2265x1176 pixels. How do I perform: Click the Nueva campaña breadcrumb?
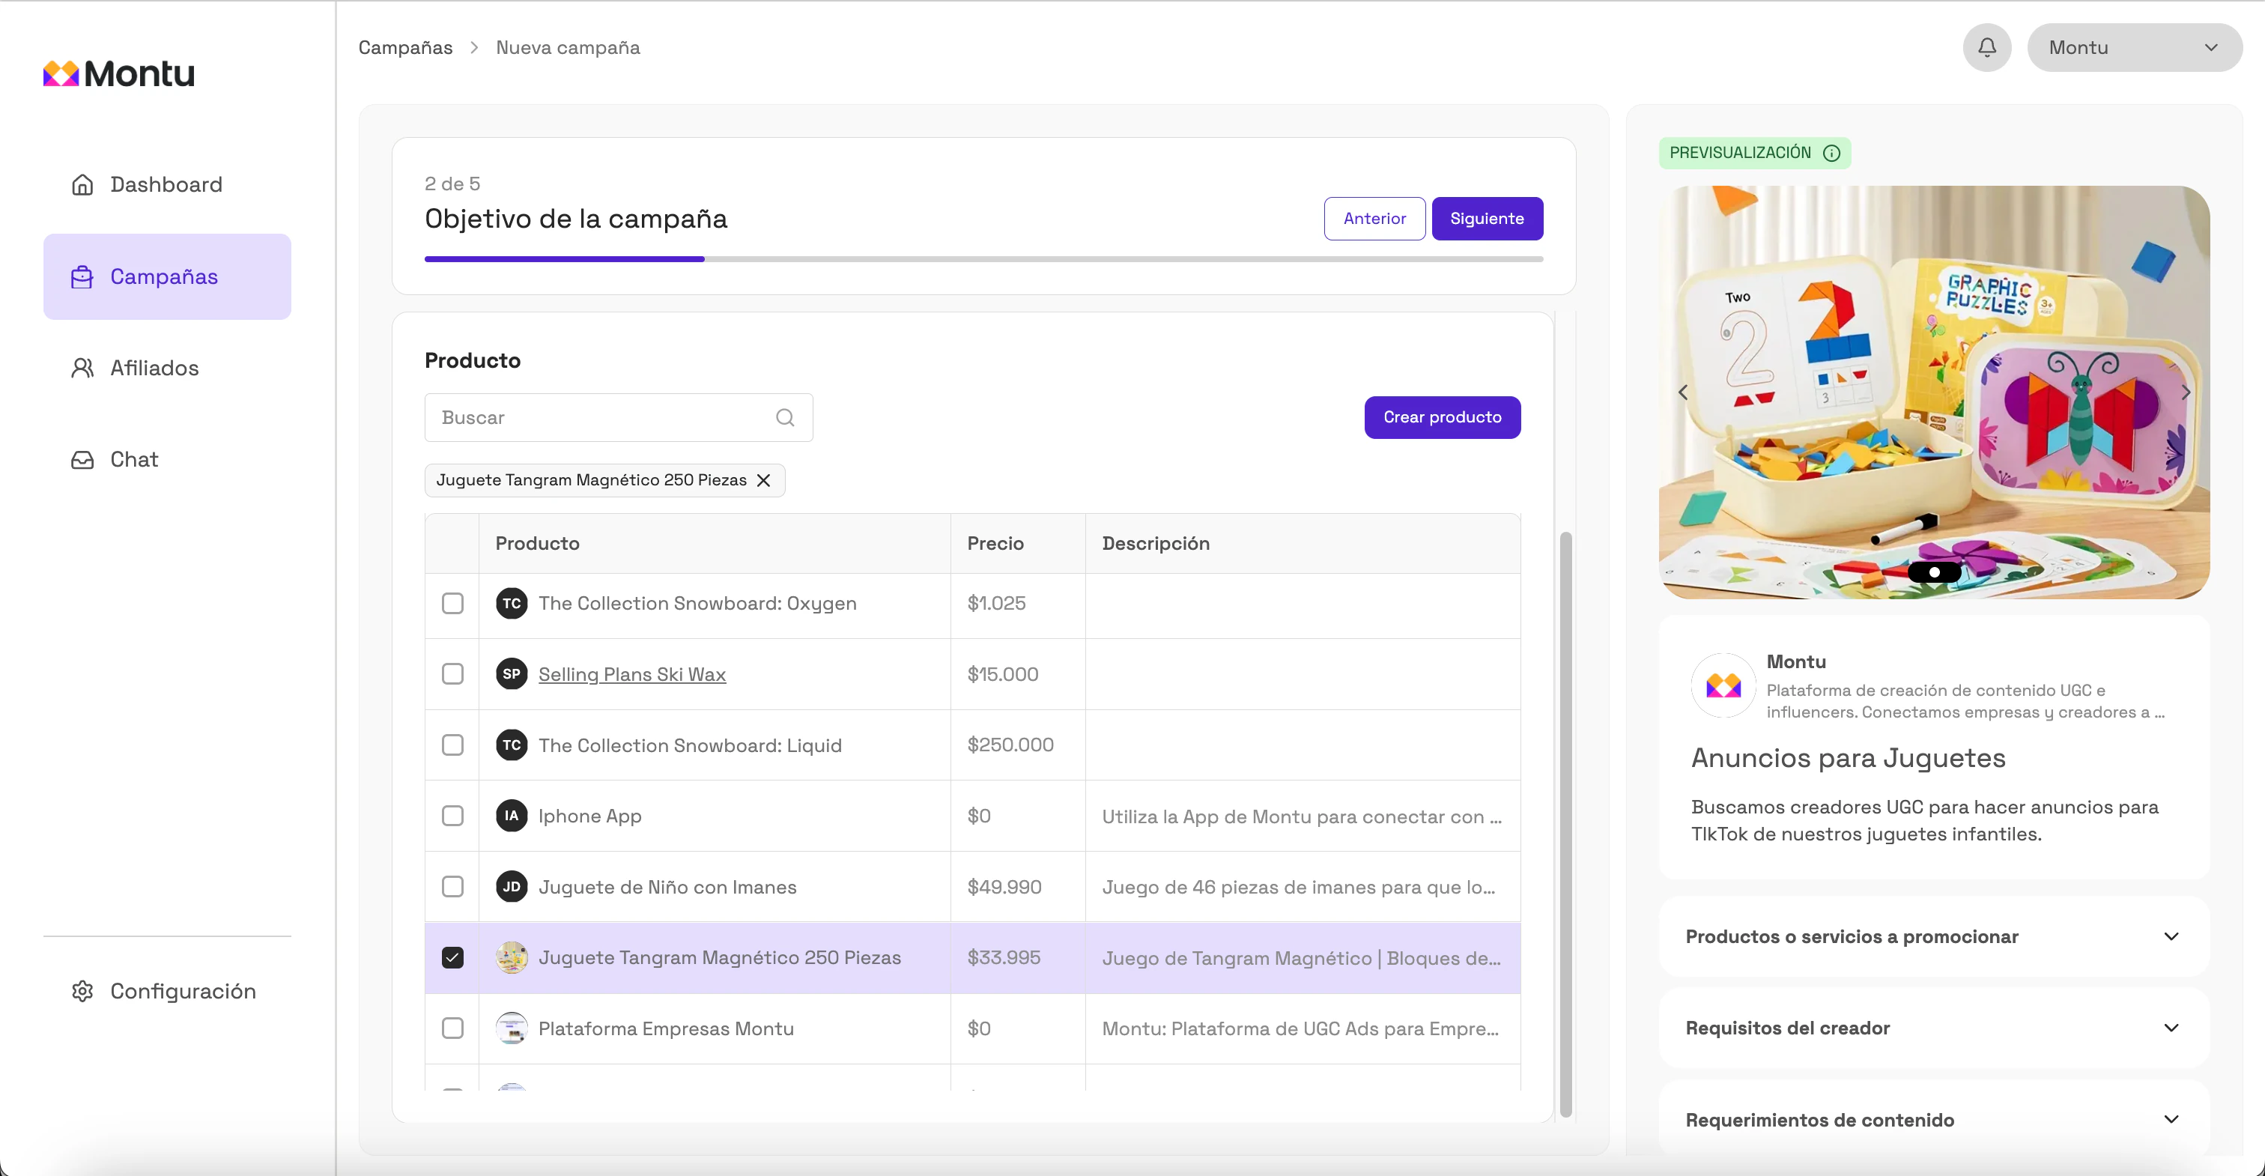568,47
